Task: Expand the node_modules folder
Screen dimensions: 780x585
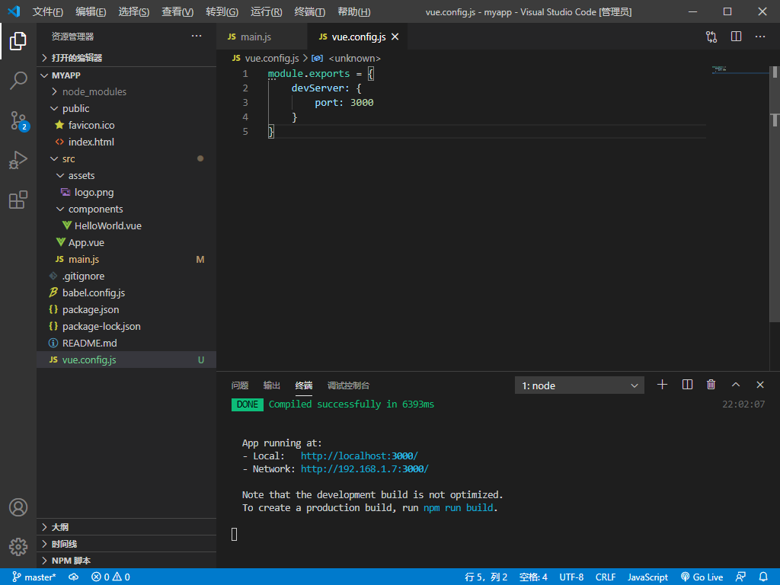Action: [94, 91]
